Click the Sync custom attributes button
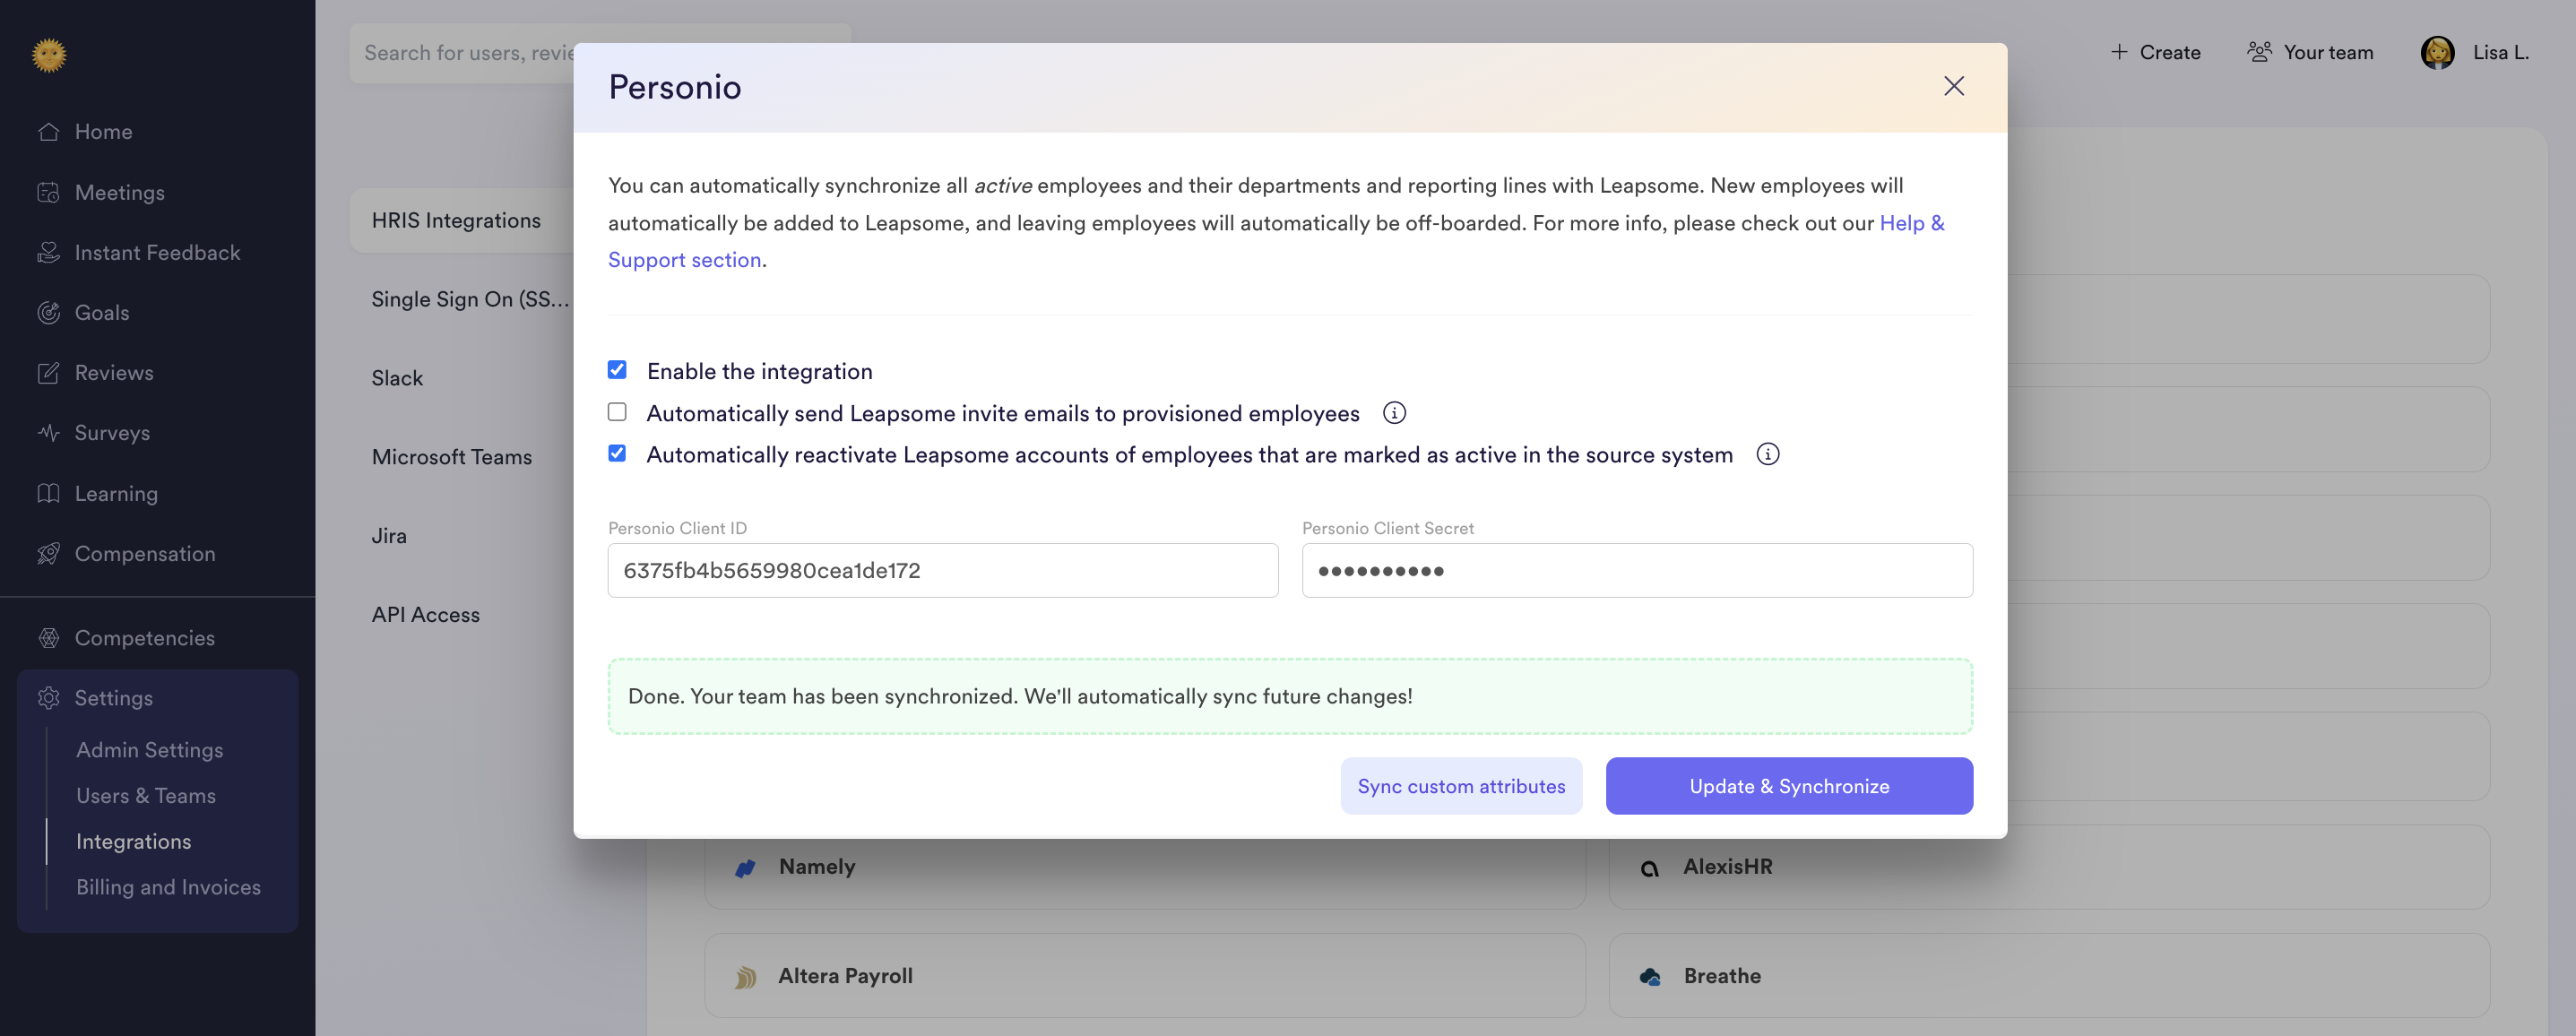2576x1036 pixels. (1461, 786)
